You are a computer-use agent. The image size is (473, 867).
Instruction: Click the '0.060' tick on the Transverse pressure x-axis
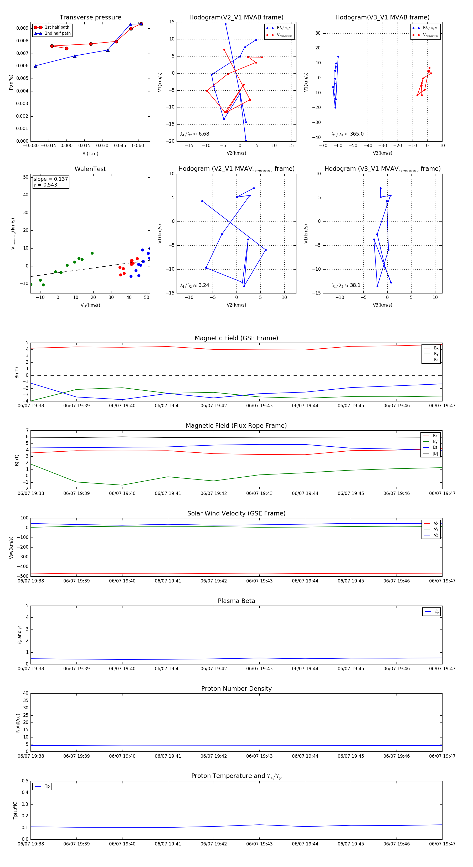pos(138,146)
